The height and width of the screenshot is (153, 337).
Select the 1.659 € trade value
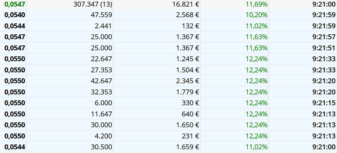[188, 147]
